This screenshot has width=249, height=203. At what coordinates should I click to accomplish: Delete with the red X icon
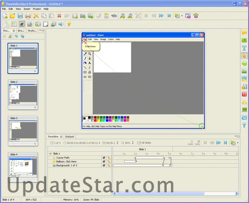tap(59, 16)
